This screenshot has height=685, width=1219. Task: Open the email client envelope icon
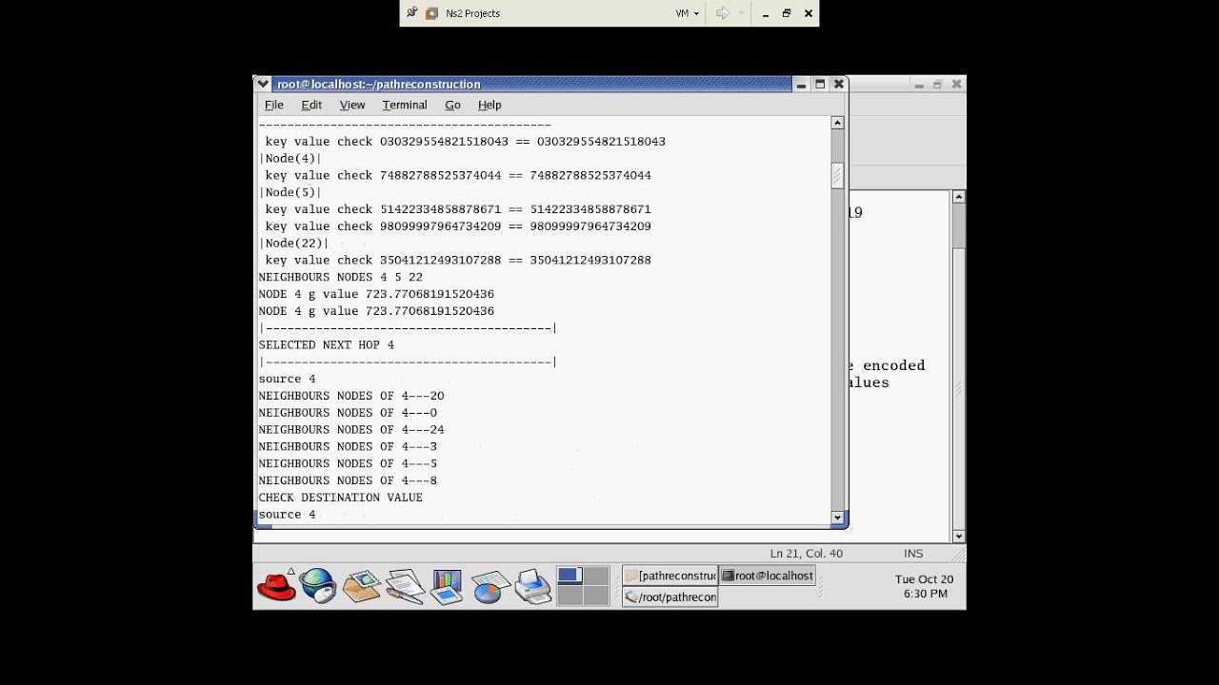(x=361, y=585)
